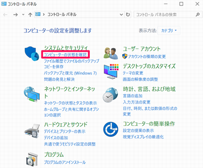The width and height of the screenshot is (203, 168).
Task: Click the Programs disc box icon
Action: click(x=32, y=159)
